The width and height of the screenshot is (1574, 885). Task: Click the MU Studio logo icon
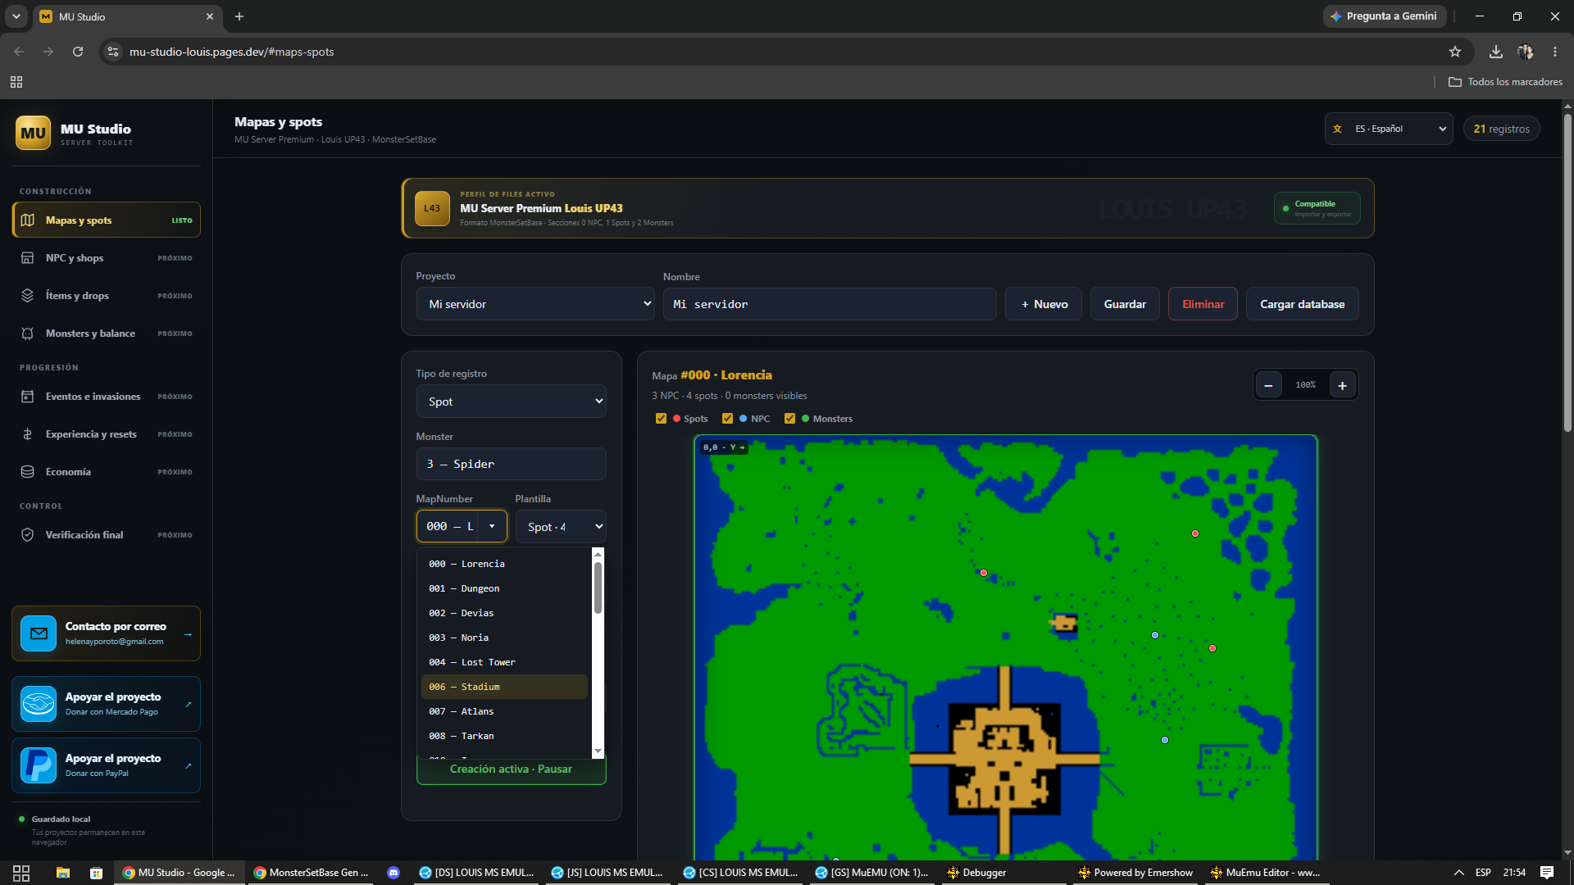tap(33, 133)
